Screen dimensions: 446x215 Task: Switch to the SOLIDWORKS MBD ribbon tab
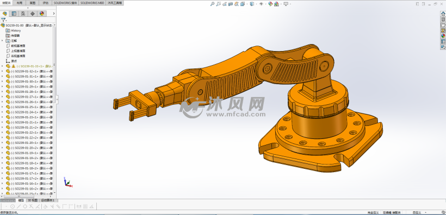tap(92, 3)
